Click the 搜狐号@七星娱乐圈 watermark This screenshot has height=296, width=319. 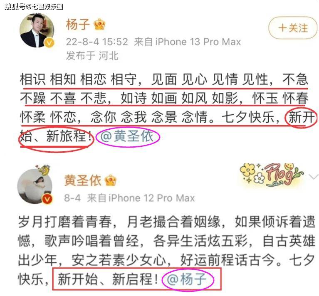tap(34, 7)
